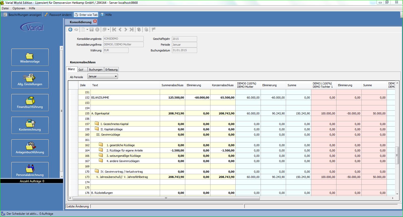Click the Buchungsdatum 31.01.2015 field
403x217 pixels.
[184, 50]
